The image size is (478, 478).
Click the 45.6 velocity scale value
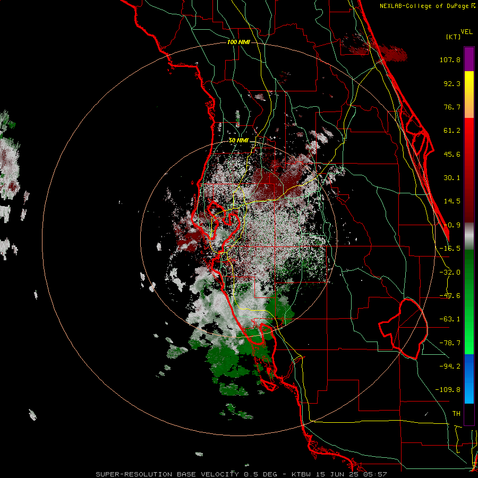(x=452, y=154)
